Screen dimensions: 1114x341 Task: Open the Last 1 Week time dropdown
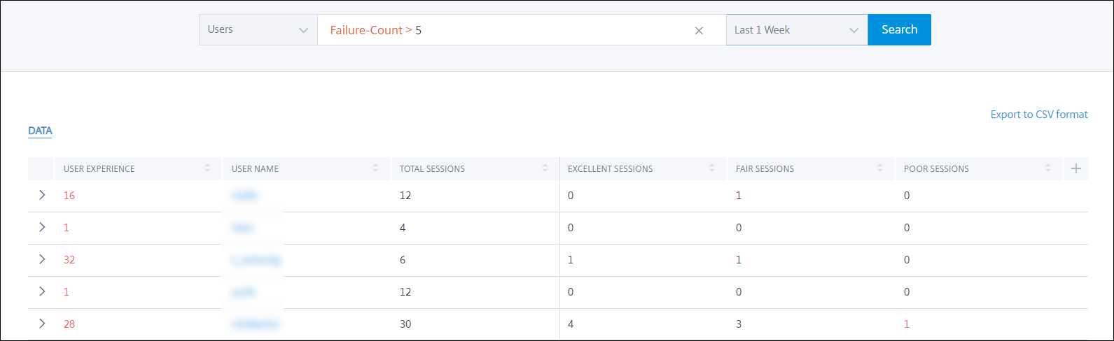pyautogui.click(x=796, y=30)
